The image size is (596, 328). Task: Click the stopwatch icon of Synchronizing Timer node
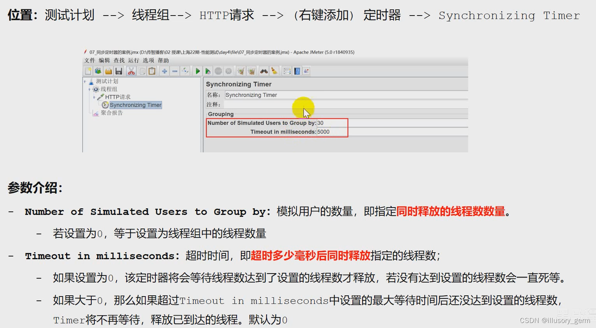click(105, 105)
